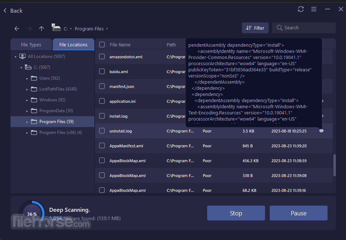Viewport: 346px width, 240px height.
Task: Check the 456.3 KB AppxBlockMap.xml checkbox
Action: (102, 160)
